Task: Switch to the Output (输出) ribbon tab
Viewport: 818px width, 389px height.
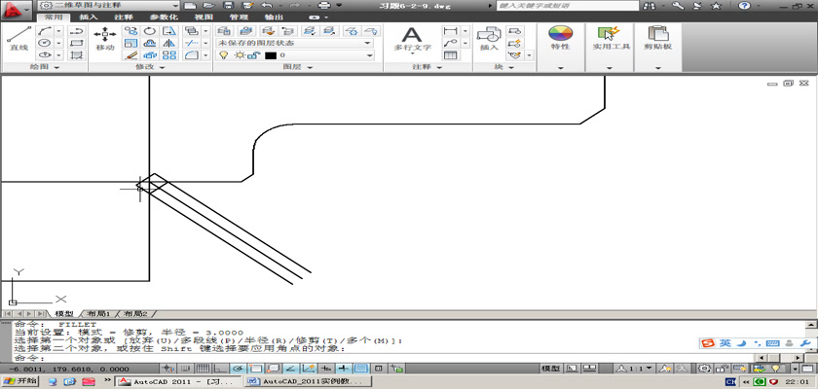Action: pyautogui.click(x=274, y=18)
